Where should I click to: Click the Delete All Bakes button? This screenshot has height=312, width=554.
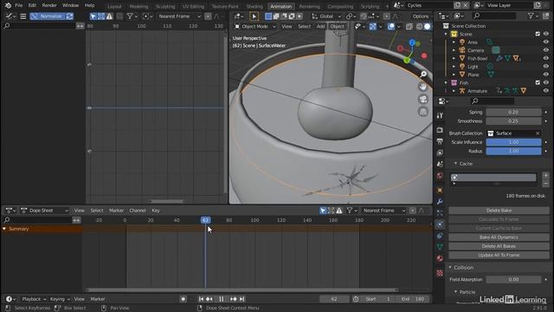(x=499, y=246)
